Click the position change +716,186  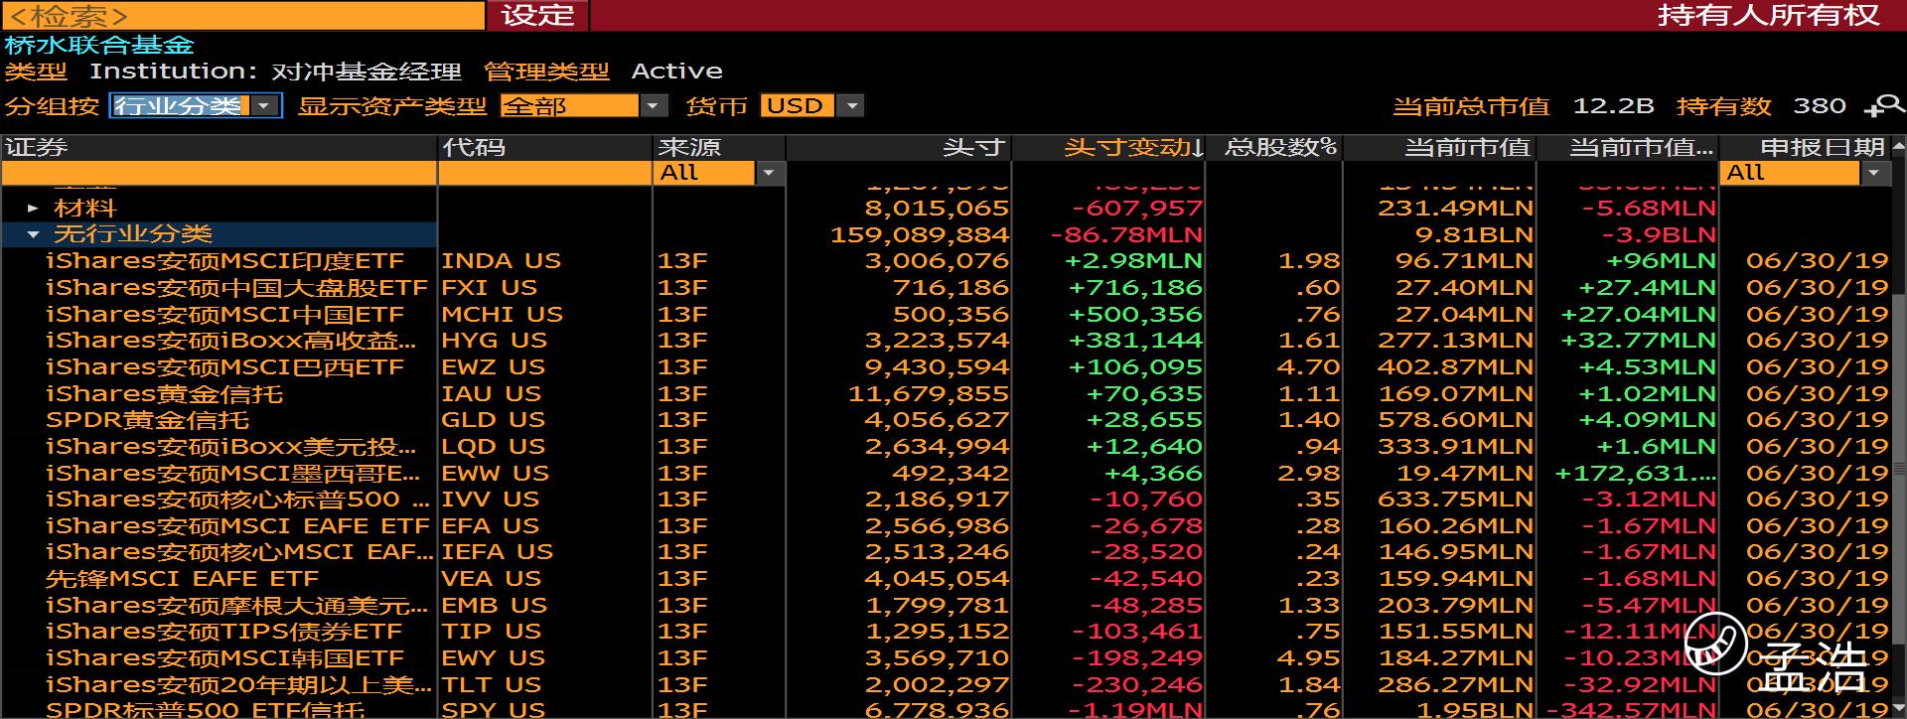coord(1135,288)
